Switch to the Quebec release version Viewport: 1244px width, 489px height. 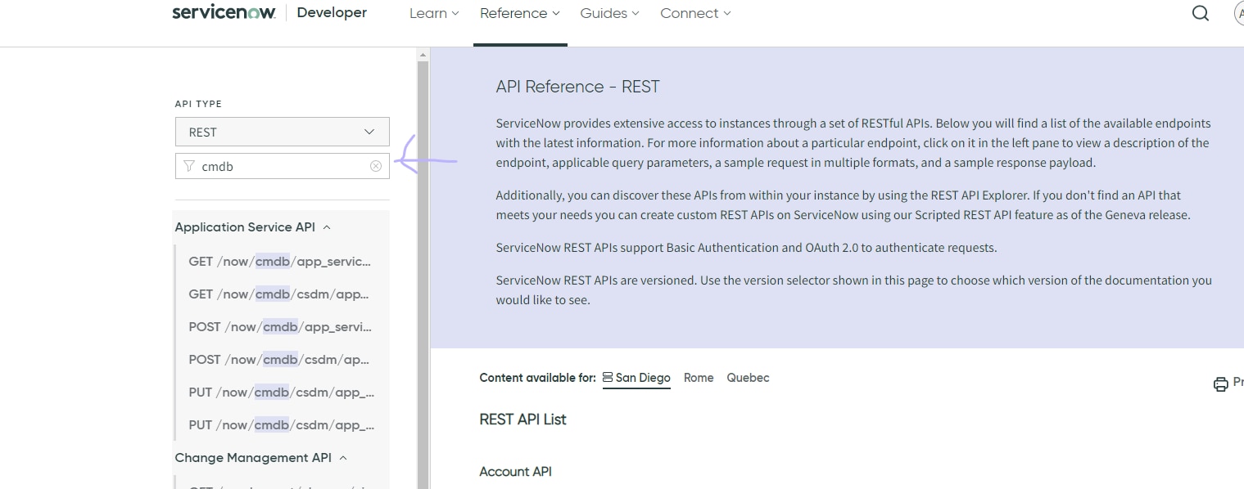tap(748, 378)
